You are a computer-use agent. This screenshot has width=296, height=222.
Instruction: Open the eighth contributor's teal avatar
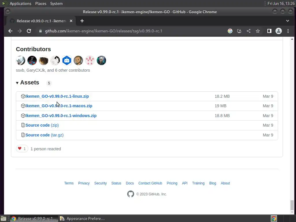[x=101, y=60]
